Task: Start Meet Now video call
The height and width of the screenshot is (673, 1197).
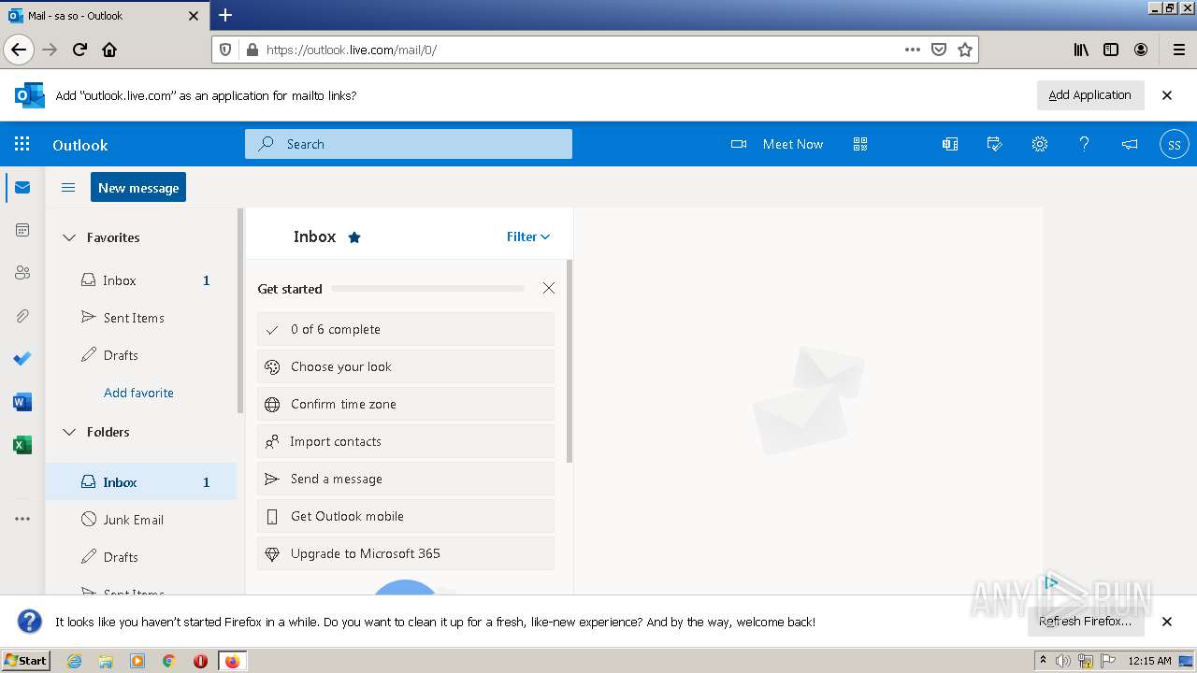Action: tap(777, 144)
